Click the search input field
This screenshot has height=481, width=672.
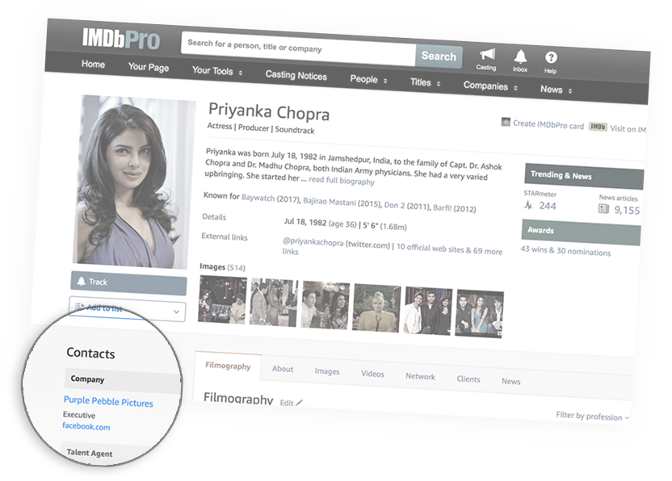tap(298, 49)
